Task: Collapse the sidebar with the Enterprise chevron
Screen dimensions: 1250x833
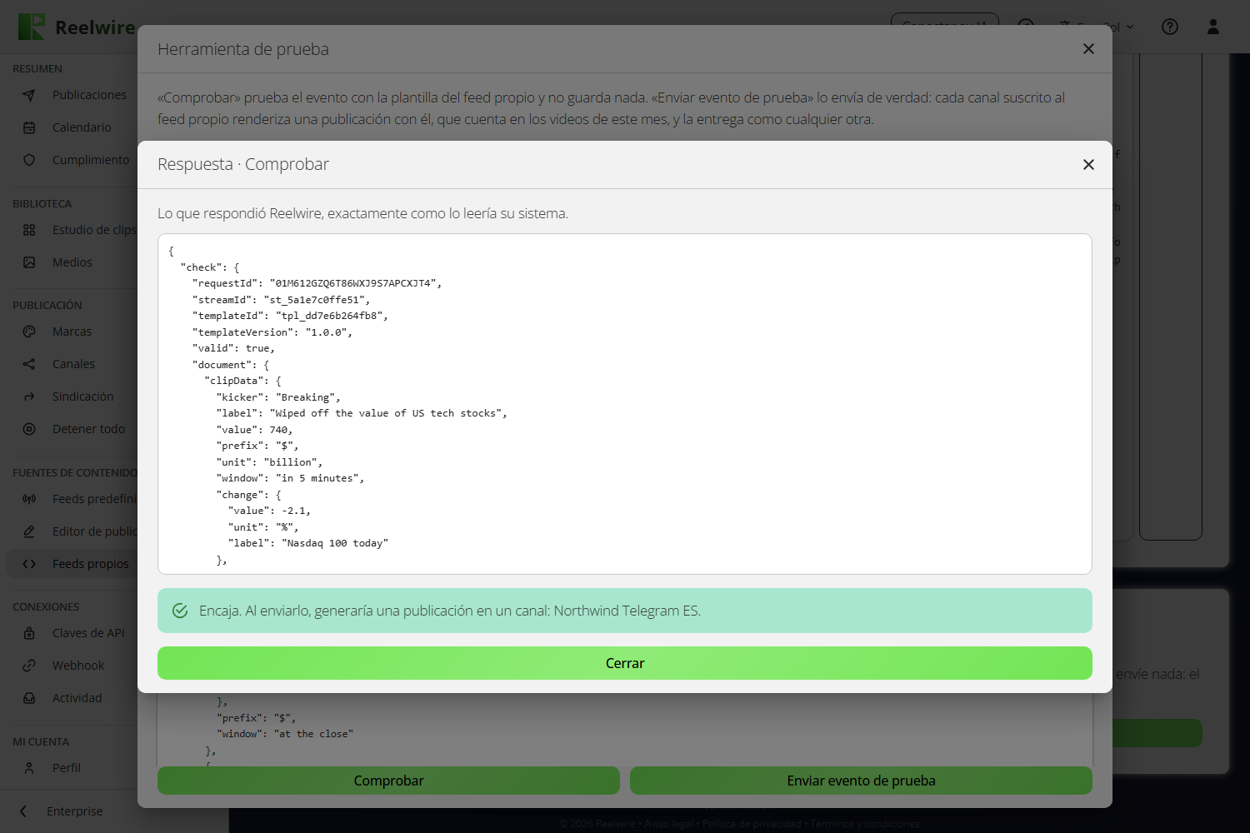Action: click(23, 811)
